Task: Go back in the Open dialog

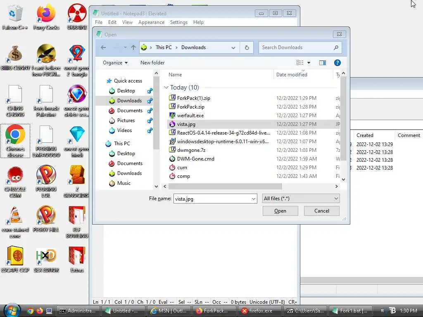Action: [103, 48]
